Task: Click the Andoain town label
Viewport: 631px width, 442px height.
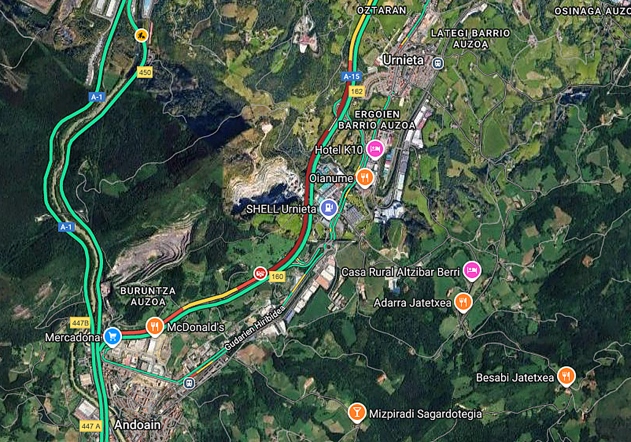Action: [138, 425]
